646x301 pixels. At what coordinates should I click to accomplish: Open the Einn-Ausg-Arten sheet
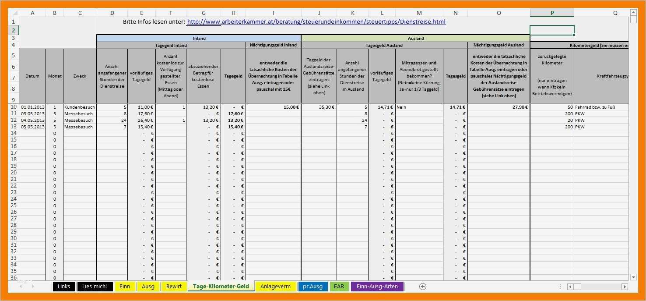click(376, 286)
